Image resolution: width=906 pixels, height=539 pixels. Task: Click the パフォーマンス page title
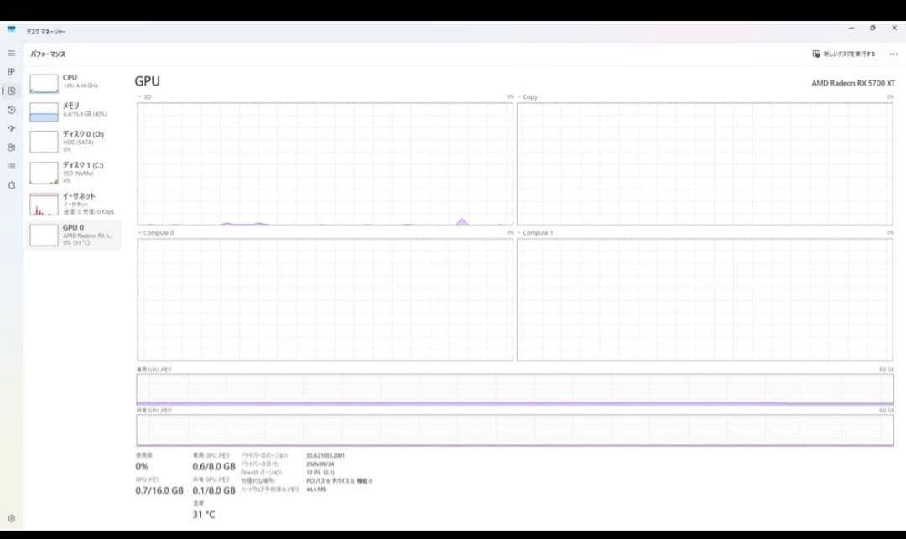(x=48, y=54)
